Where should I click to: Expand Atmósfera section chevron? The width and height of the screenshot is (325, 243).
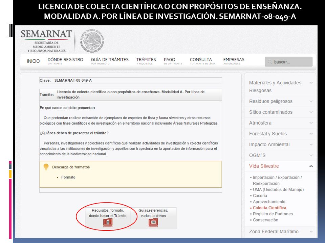pyautogui.click(x=311, y=123)
